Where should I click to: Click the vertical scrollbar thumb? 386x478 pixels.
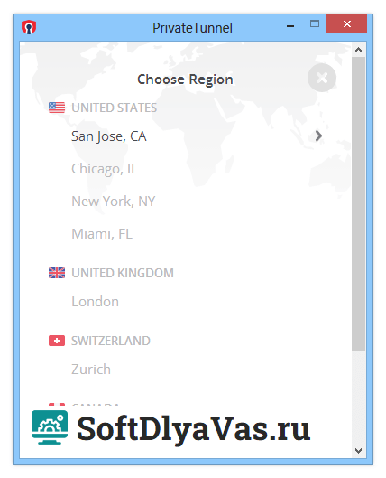click(358, 203)
